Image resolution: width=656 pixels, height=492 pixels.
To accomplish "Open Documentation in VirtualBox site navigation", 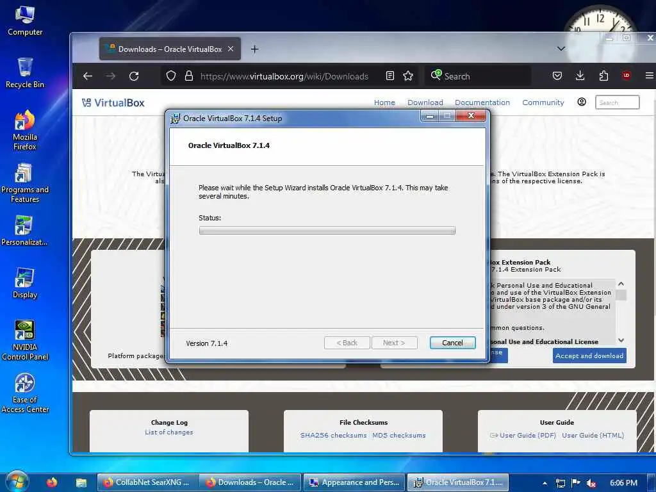I will pos(482,102).
